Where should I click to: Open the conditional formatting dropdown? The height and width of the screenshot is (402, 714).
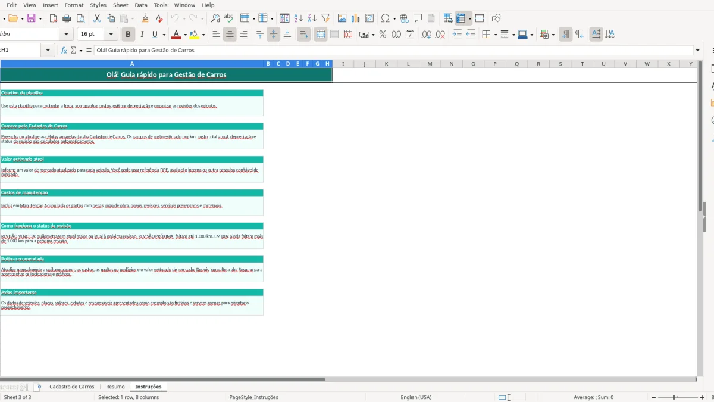point(554,35)
